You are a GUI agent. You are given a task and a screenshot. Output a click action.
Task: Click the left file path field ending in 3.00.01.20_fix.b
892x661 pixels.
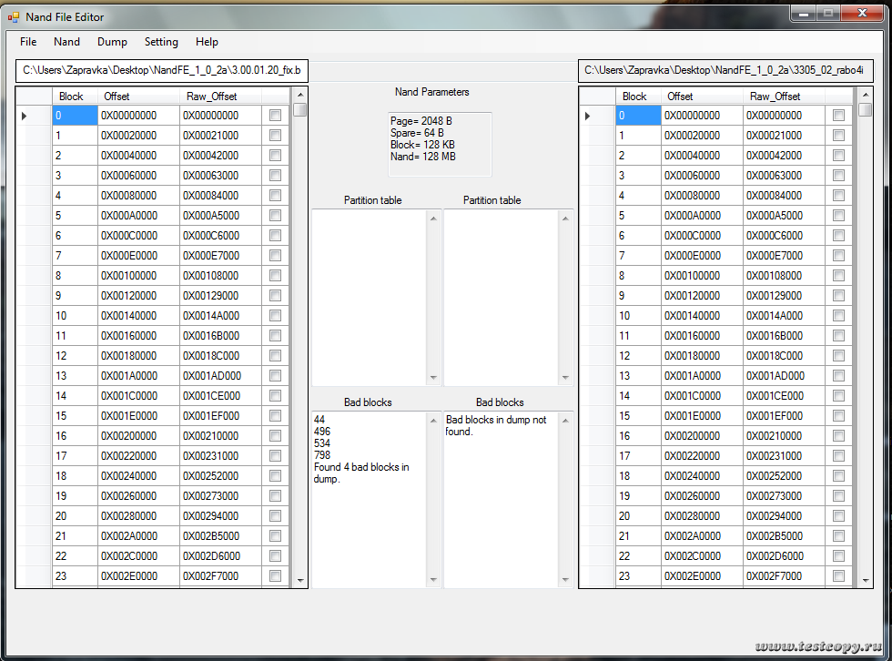pos(162,70)
